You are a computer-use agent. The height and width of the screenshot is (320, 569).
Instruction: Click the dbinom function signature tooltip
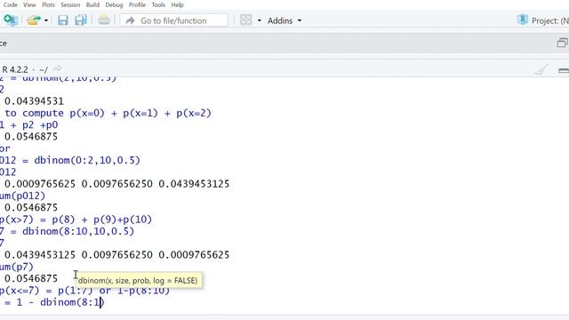pos(139,281)
